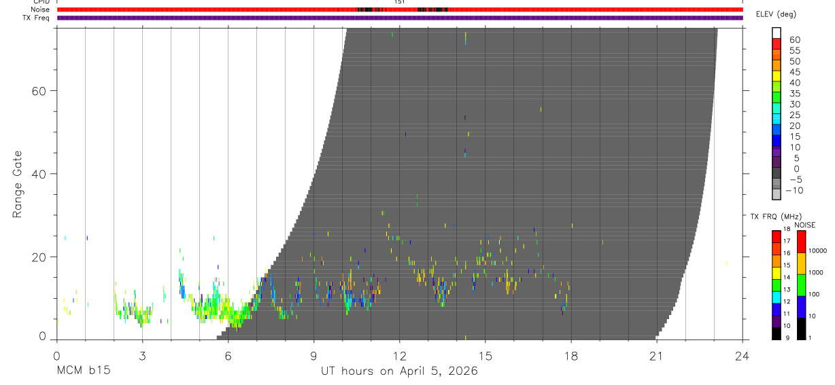Click the white top swatch of ELEV colorbar
835x385 pixels.
pyautogui.click(x=776, y=33)
